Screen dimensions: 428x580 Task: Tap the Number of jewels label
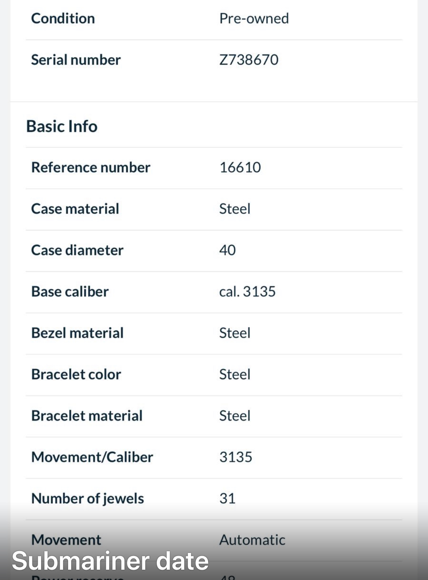[88, 499]
